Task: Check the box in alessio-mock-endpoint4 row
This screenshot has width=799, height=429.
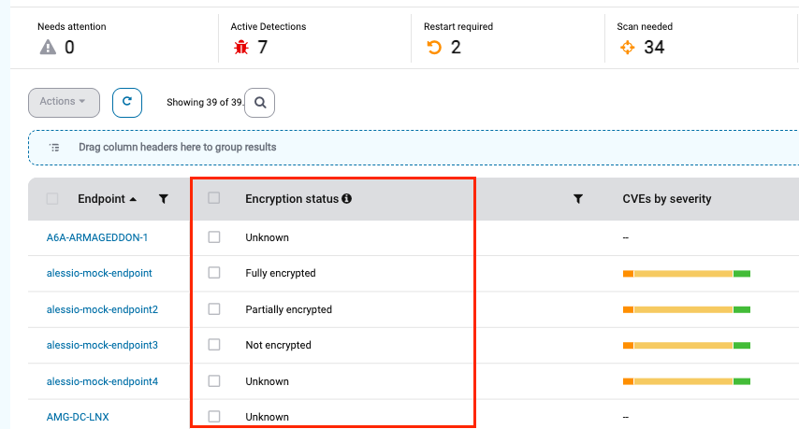Action: click(x=214, y=380)
